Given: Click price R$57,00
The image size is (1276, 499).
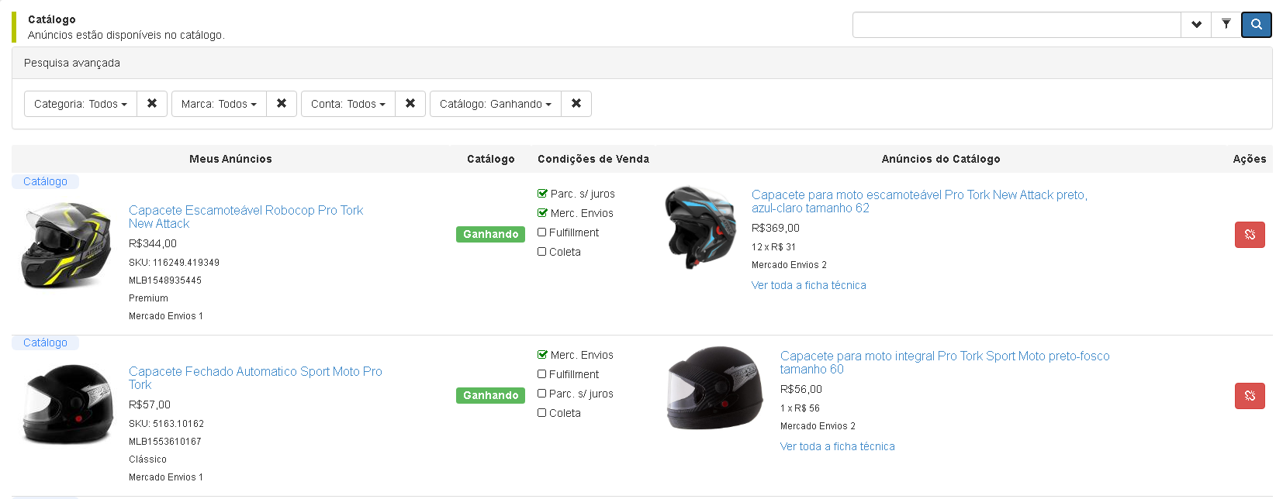Looking at the screenshot, I should (x=150, y=404).
